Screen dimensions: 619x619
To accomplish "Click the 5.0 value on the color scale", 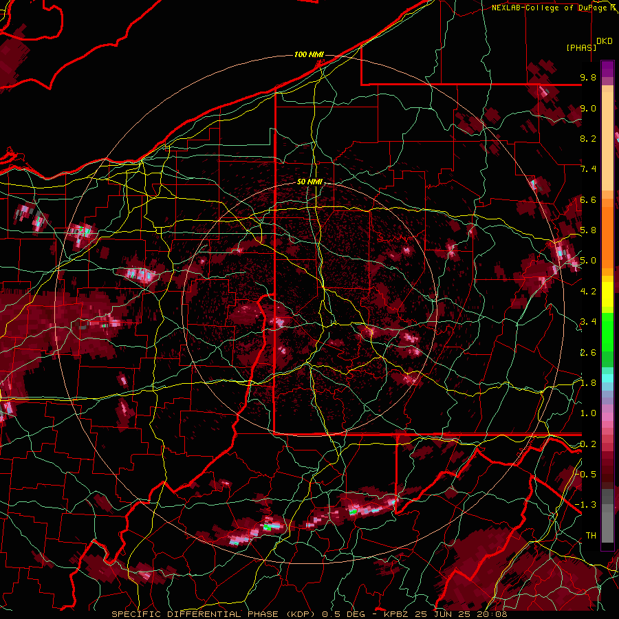I will tap(588, 261).
